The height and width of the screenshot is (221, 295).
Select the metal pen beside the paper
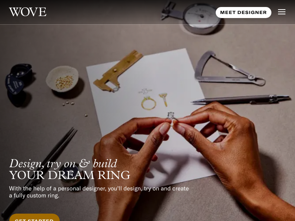pyautogui.click(x=240, y=99)
